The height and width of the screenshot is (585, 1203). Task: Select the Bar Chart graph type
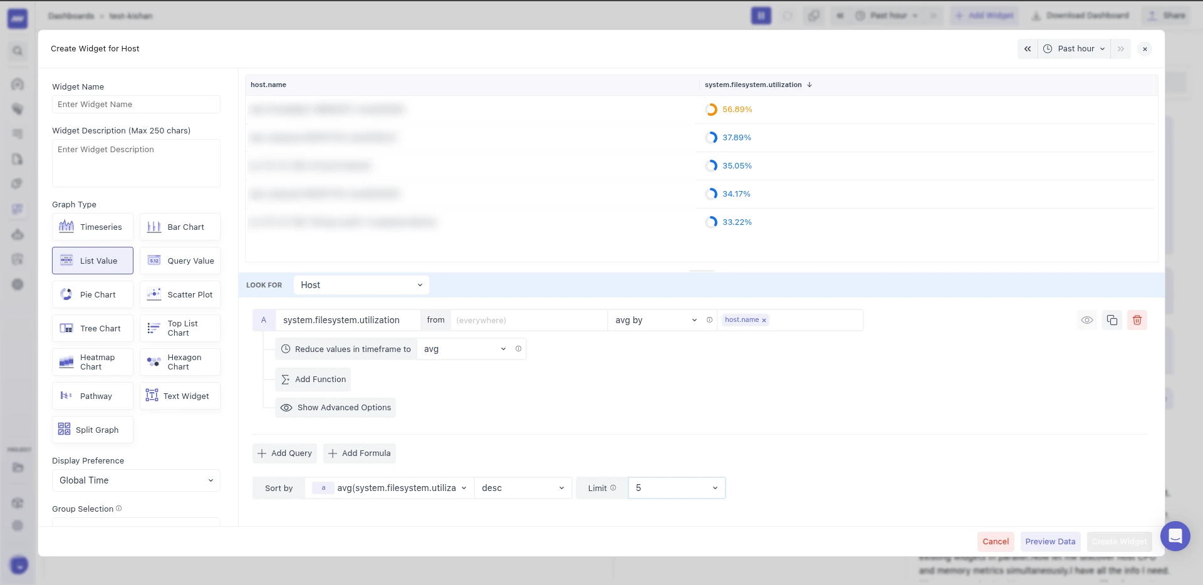point(180,227)
